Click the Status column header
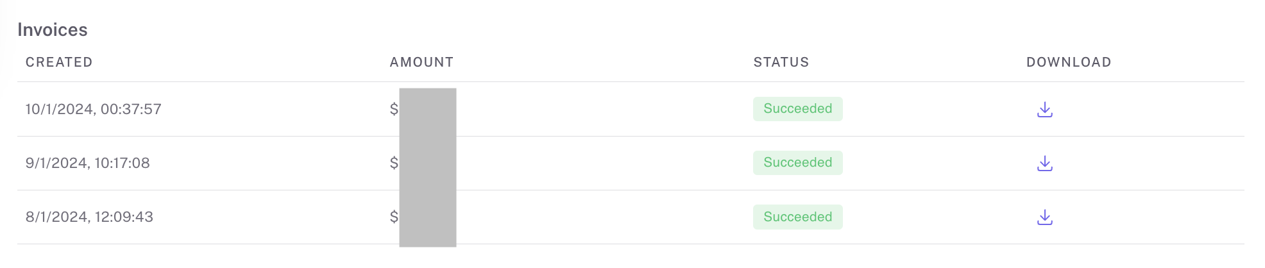 pos(781,62)
